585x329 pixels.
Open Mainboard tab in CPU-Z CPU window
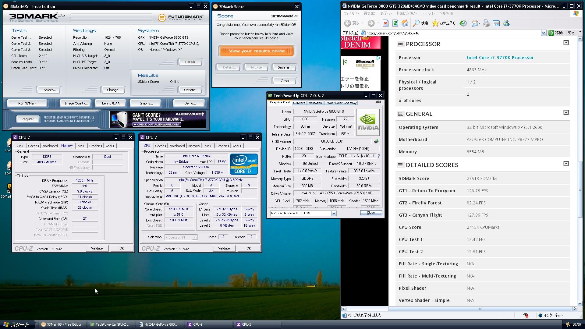[x=177, y=146]
